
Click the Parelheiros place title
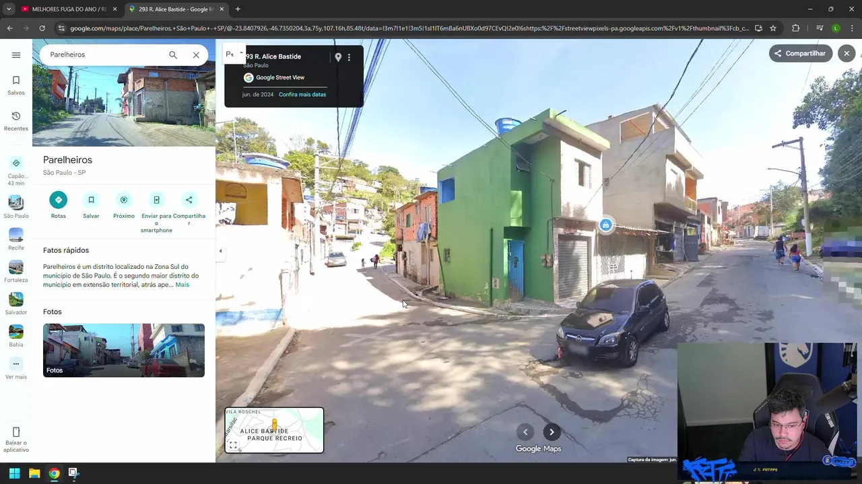[x=67, y=160]
